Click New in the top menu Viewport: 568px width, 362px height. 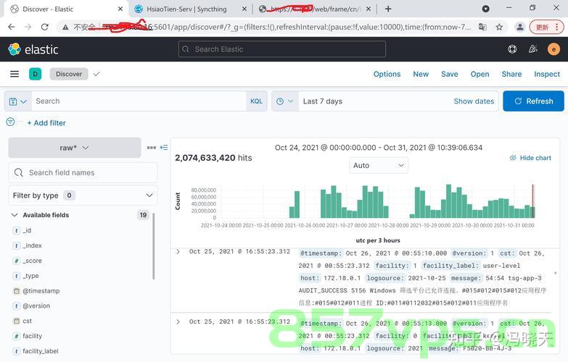421,74
